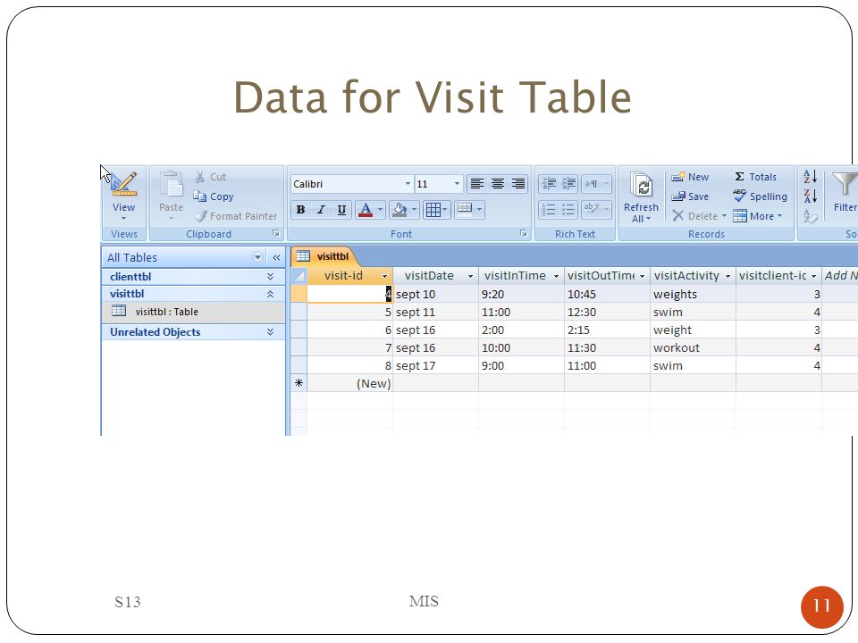This screenshot has width=858, height=643.
Task: Open the font color dropdown arrow
Action: tap(381, 209)
